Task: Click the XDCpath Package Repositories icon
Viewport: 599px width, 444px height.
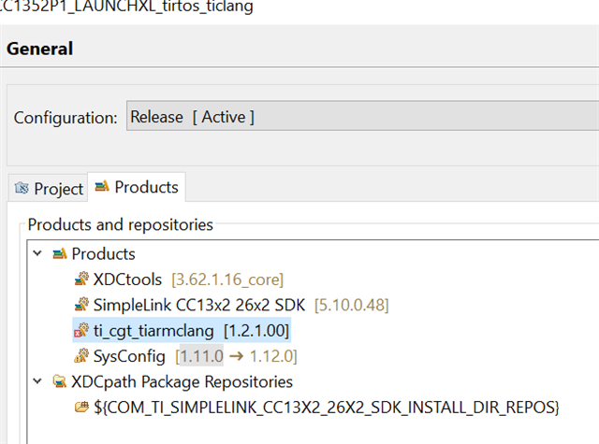Action: click(x=59, y=381)
